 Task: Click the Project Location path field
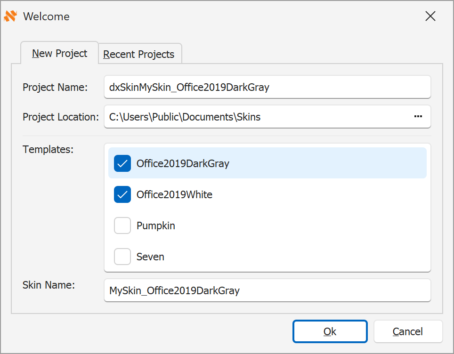point(254,117)
